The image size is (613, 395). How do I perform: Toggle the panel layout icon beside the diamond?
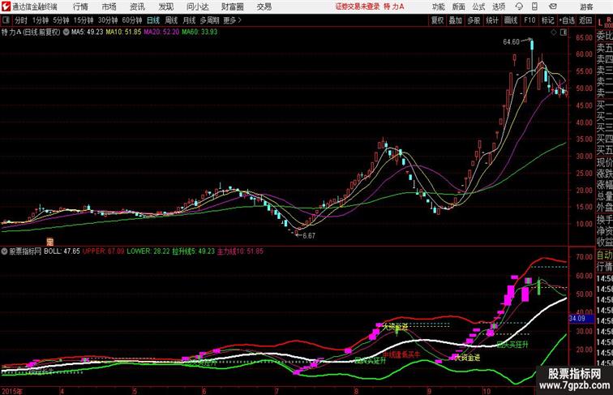[564, 32]
